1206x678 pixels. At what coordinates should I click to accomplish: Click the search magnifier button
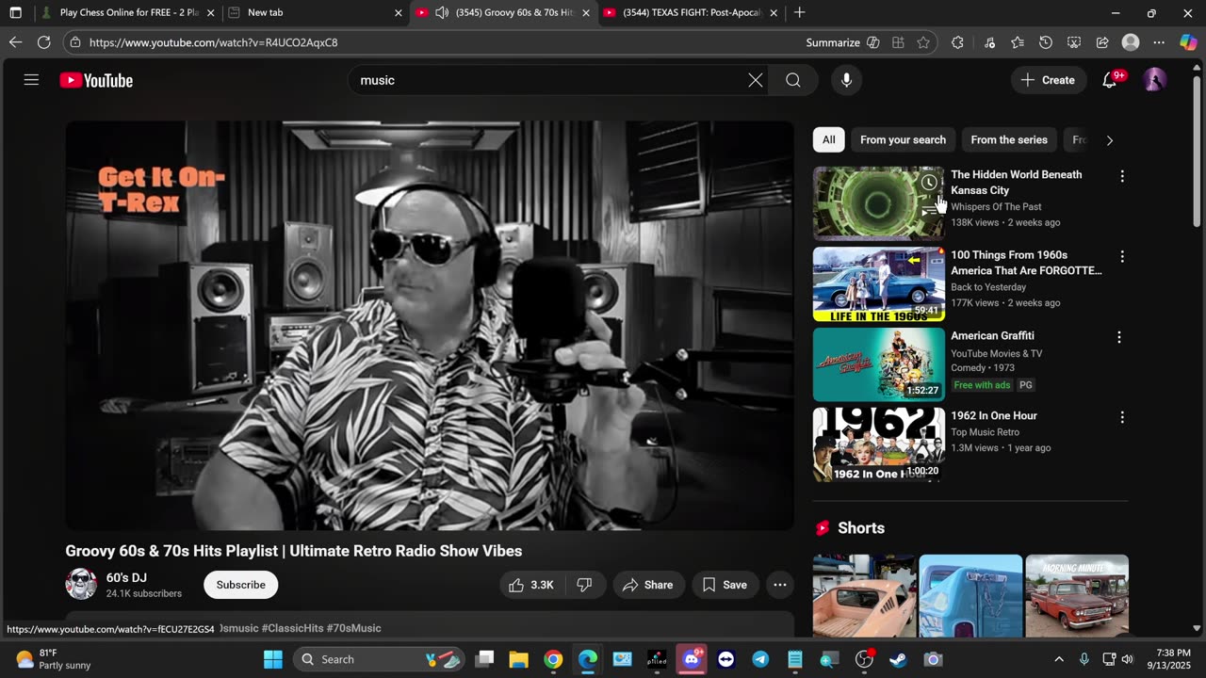coord(793,80)
